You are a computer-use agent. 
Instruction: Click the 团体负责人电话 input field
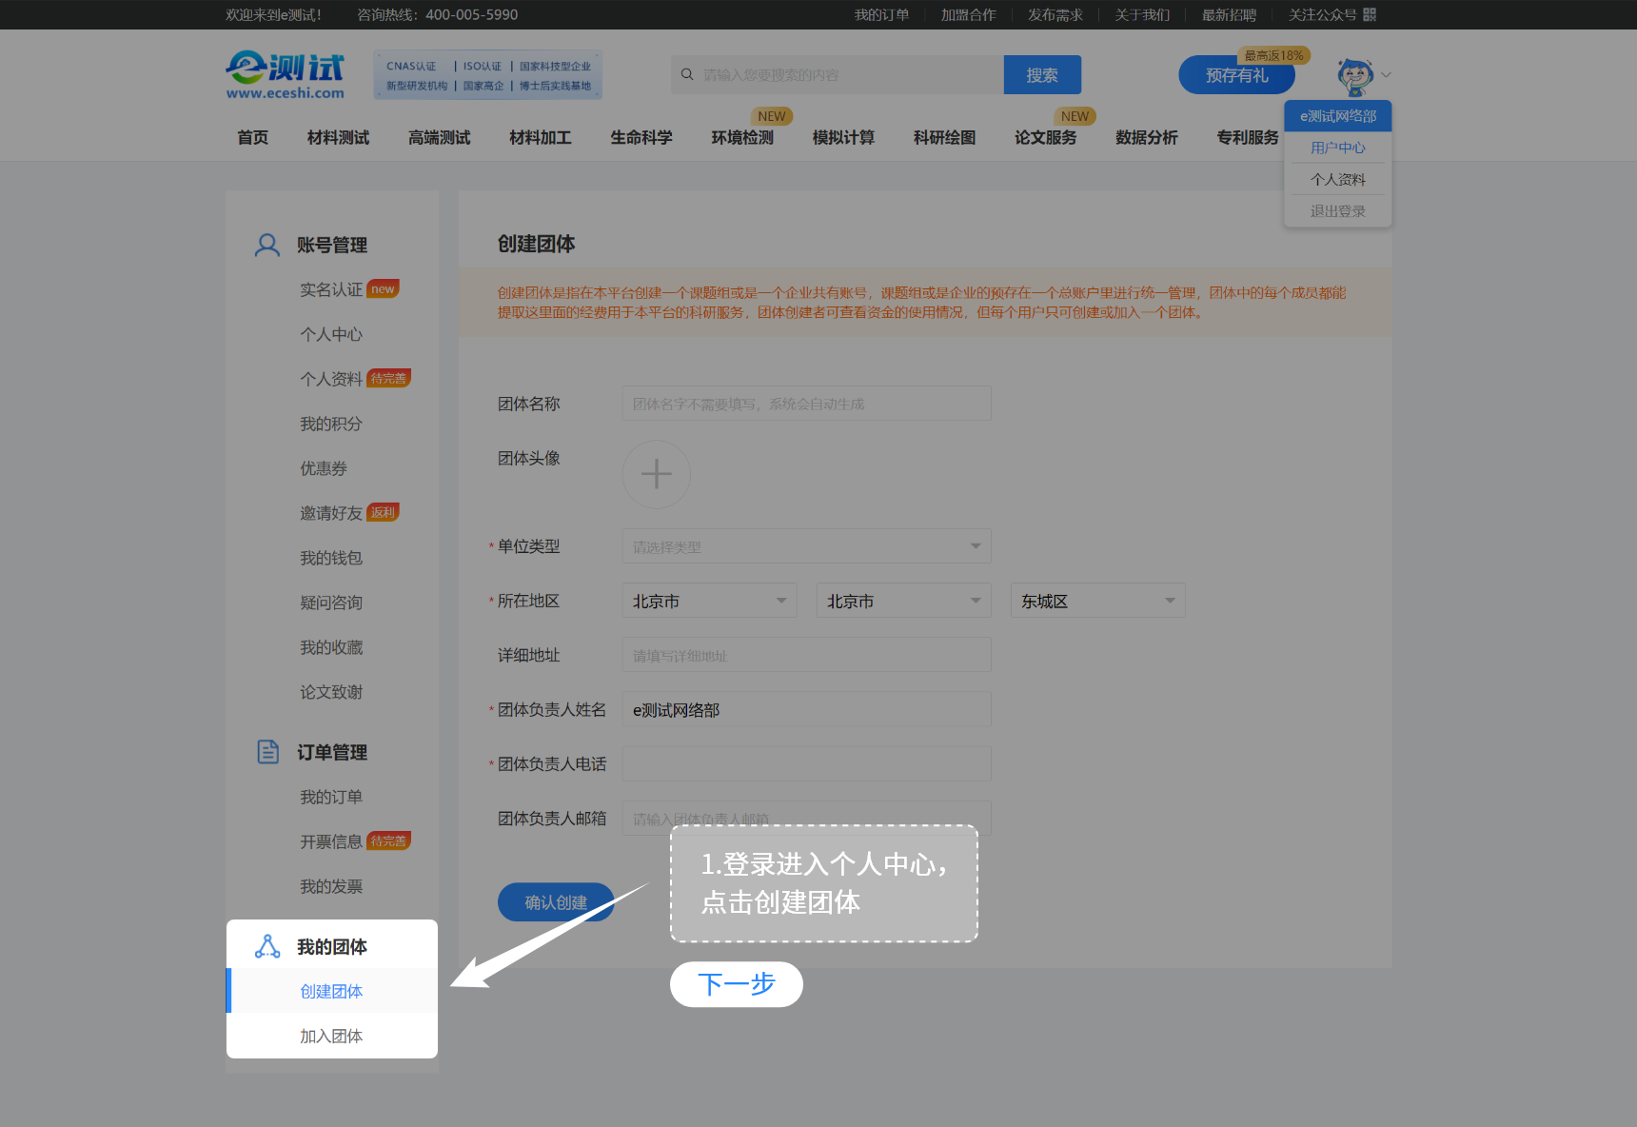[805, 762]
